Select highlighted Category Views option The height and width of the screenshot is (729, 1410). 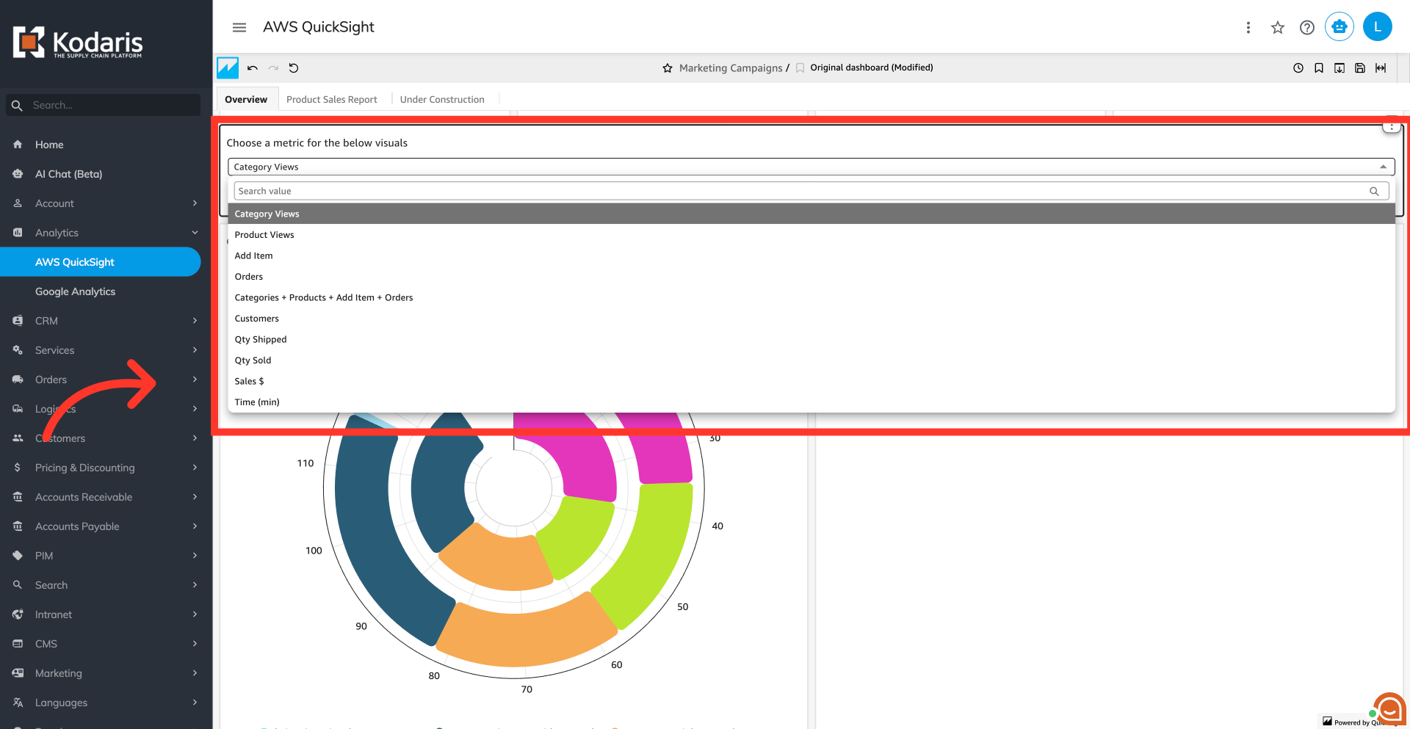point(811,214)
